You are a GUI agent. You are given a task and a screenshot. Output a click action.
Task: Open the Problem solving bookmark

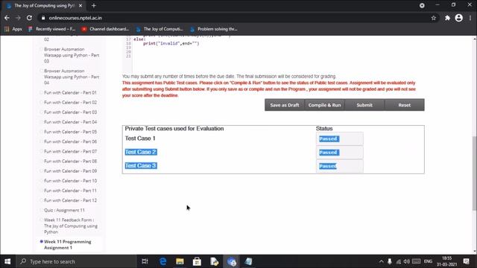(x=214, y=29)
